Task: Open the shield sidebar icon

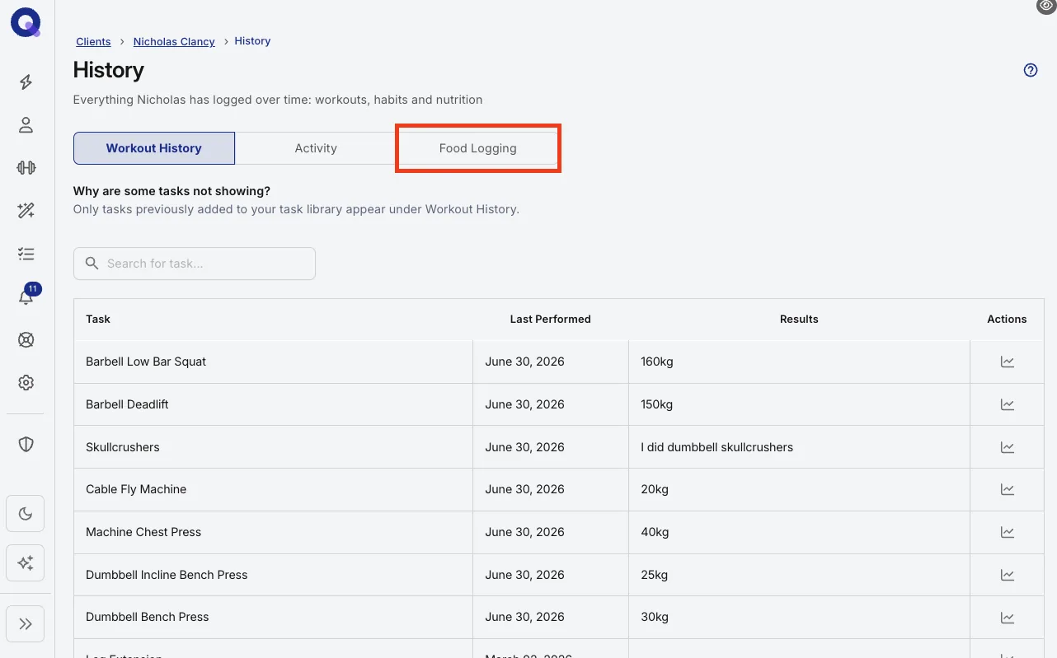Action: click(26, 445)
